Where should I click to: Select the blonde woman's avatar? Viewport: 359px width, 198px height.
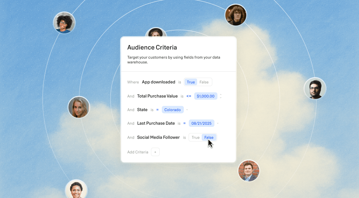(79, 107)
